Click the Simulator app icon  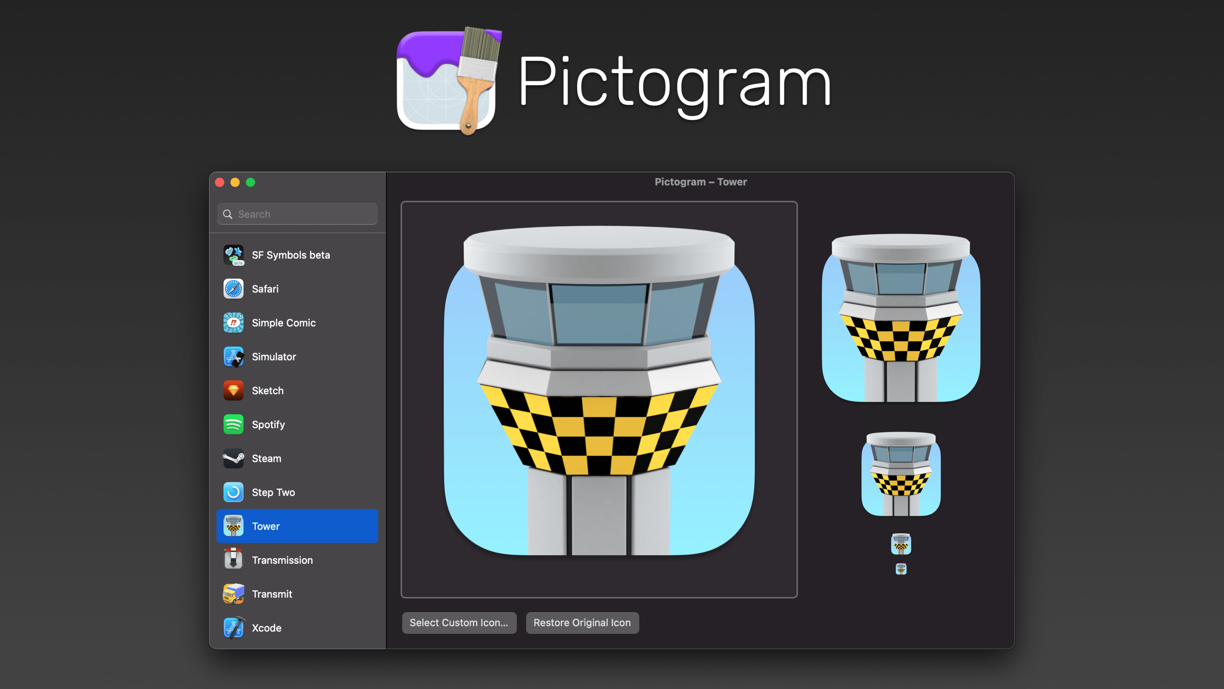tap(233, 357)
